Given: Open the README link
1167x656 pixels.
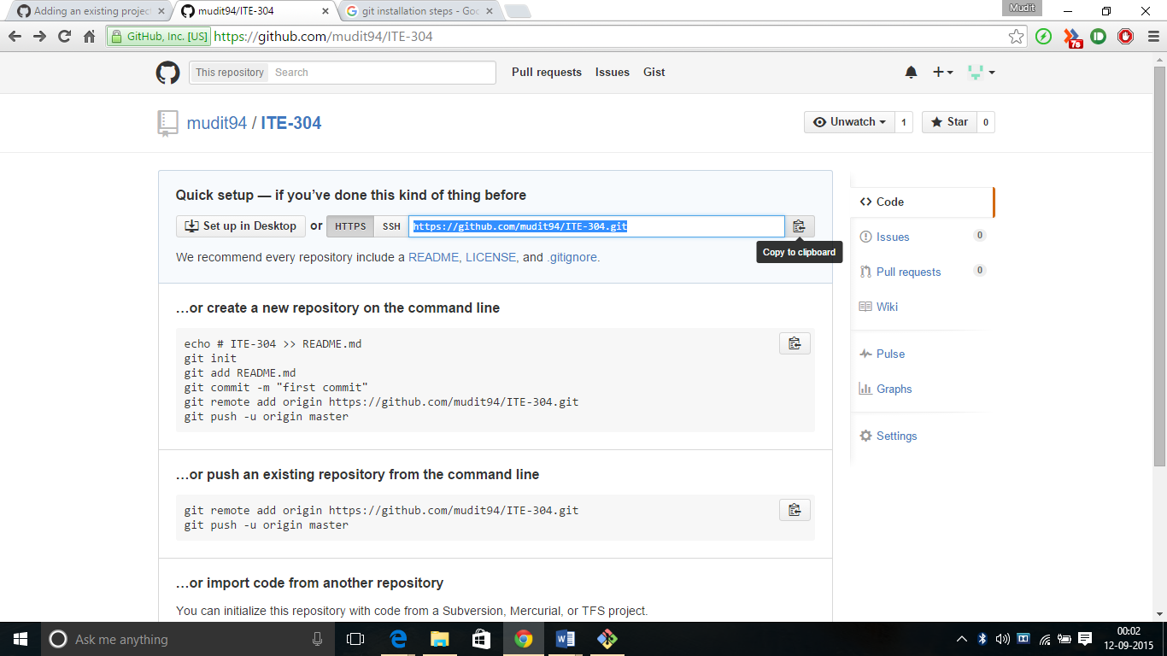Looking at the screenshot, I should pos(433,257).
